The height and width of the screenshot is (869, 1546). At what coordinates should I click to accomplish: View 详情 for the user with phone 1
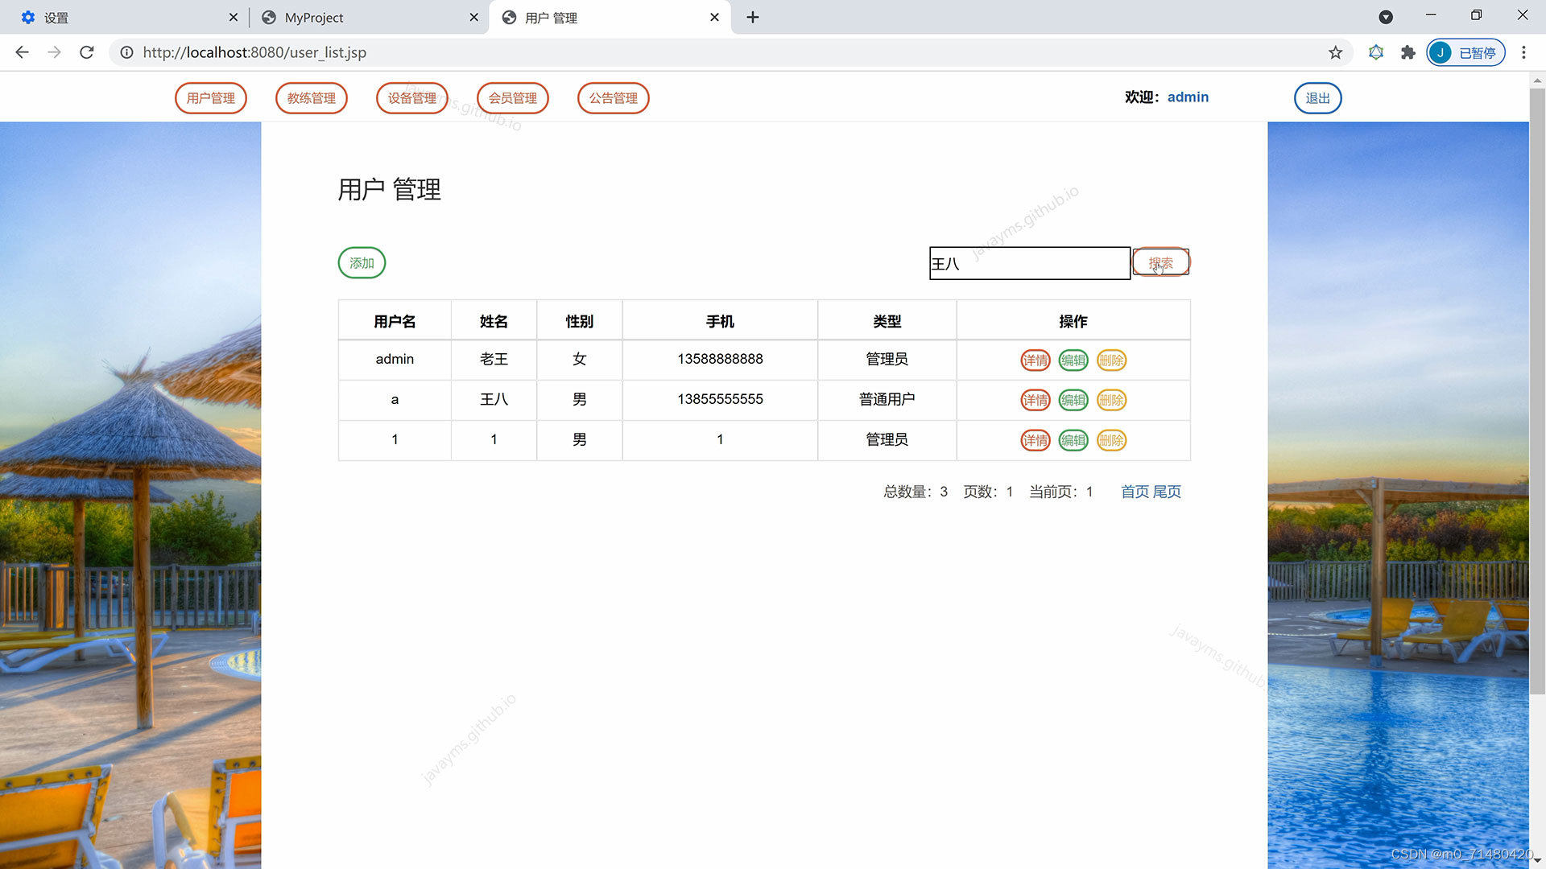[1035, 440]
